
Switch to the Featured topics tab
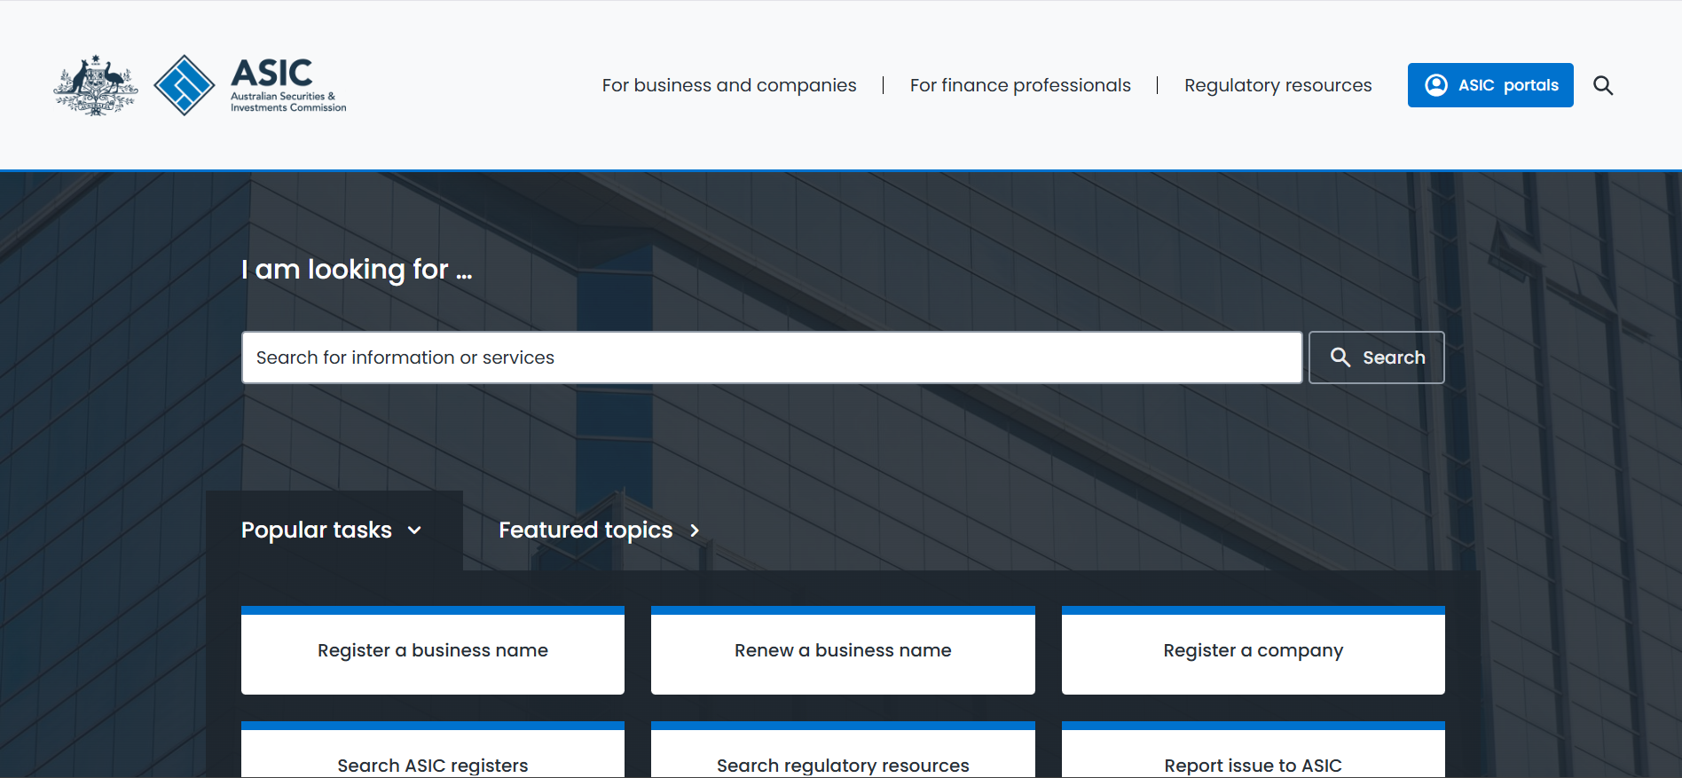[x=600, y=530]
